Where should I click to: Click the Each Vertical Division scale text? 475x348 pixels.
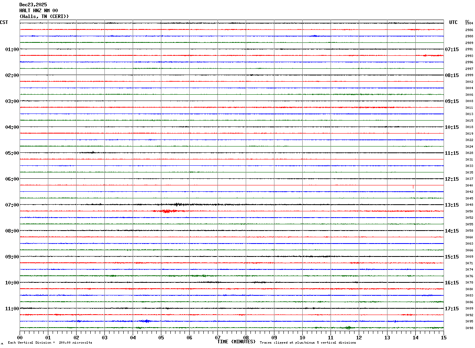point(50,343)
